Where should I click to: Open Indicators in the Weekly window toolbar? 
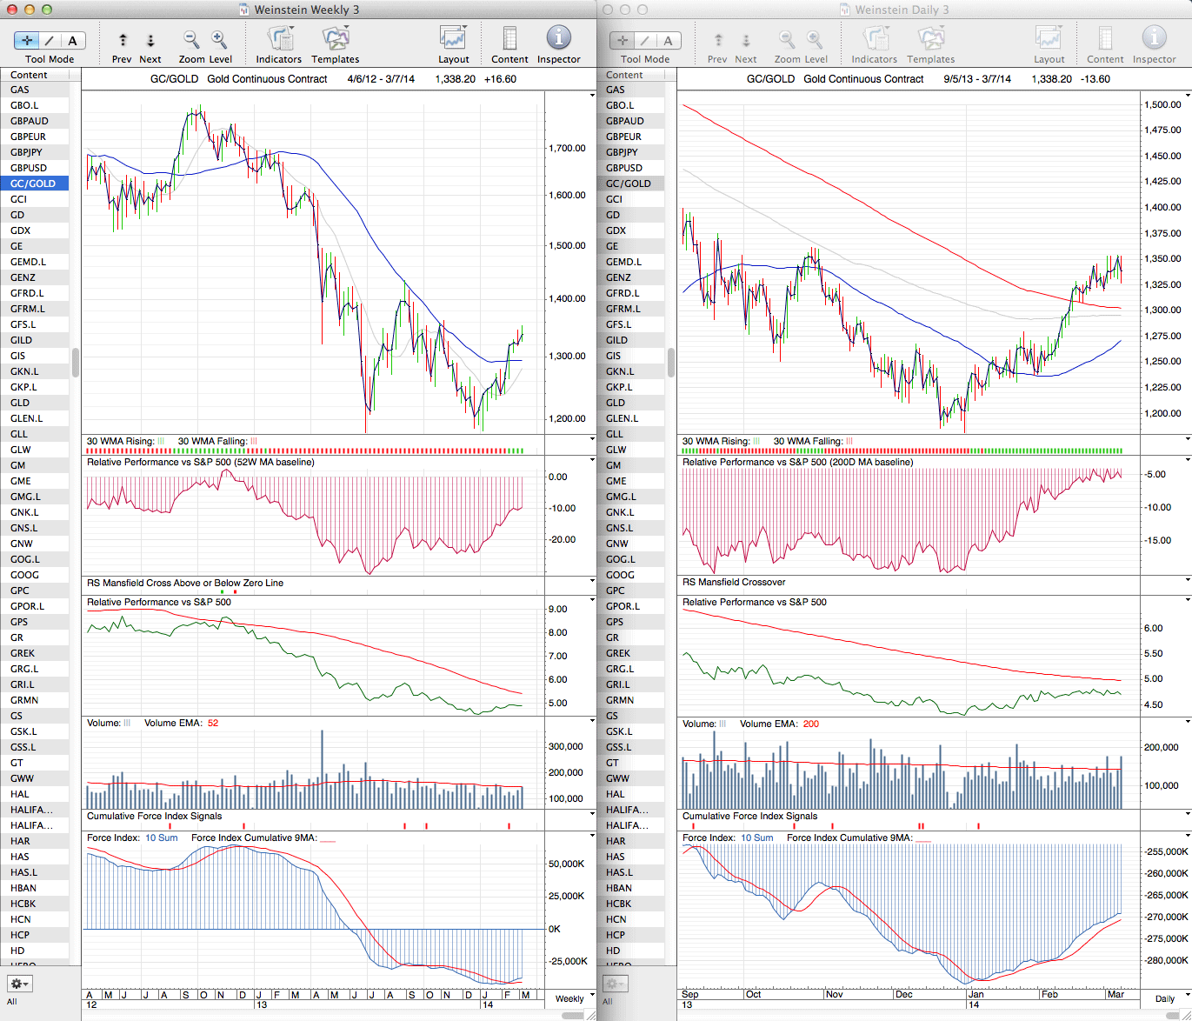pyautogui.click(x=278, y=40)
